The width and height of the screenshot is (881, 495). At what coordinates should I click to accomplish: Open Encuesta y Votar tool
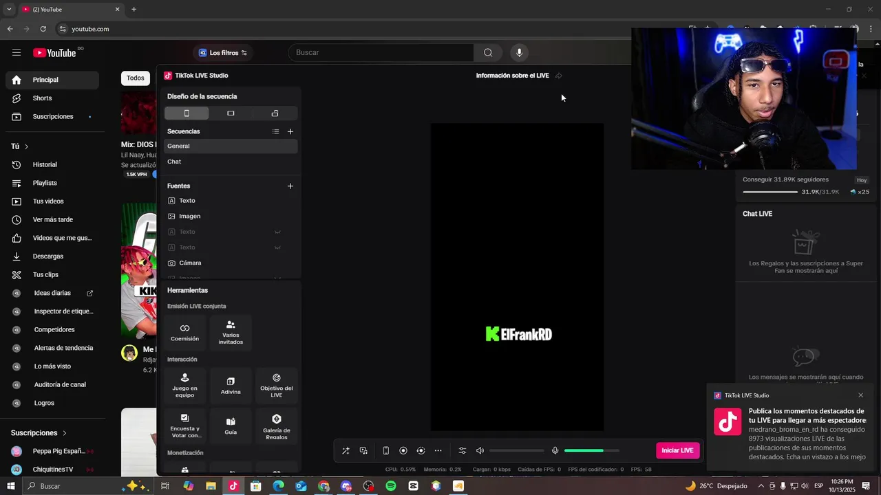pos(184,426)
